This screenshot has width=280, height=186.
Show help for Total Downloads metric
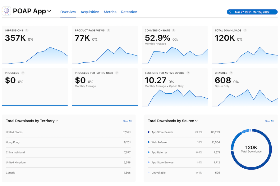(245, 30)
